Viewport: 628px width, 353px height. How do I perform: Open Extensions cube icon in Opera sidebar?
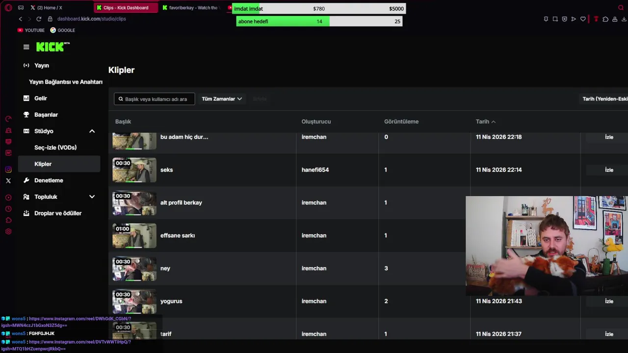tap(8, 220)
